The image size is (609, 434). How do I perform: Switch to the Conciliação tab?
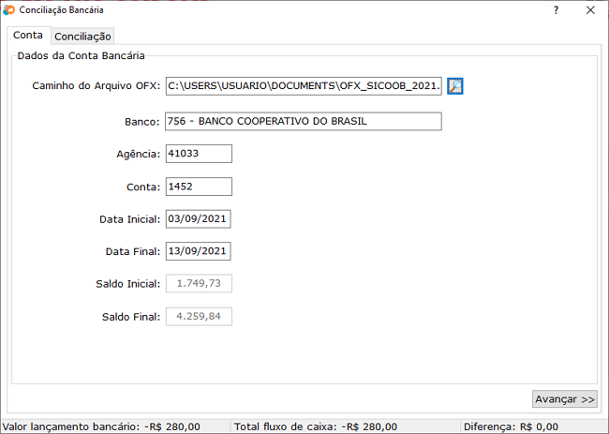pos(82,37)
